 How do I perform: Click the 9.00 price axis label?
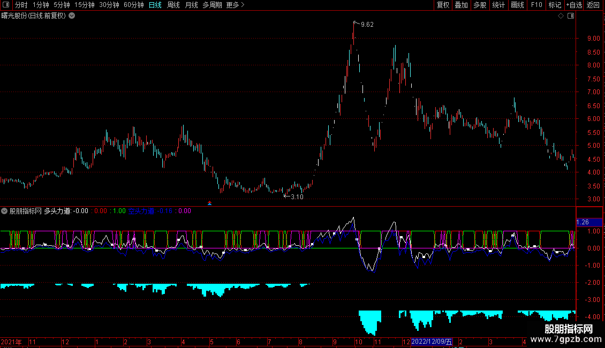click(593, 39)
